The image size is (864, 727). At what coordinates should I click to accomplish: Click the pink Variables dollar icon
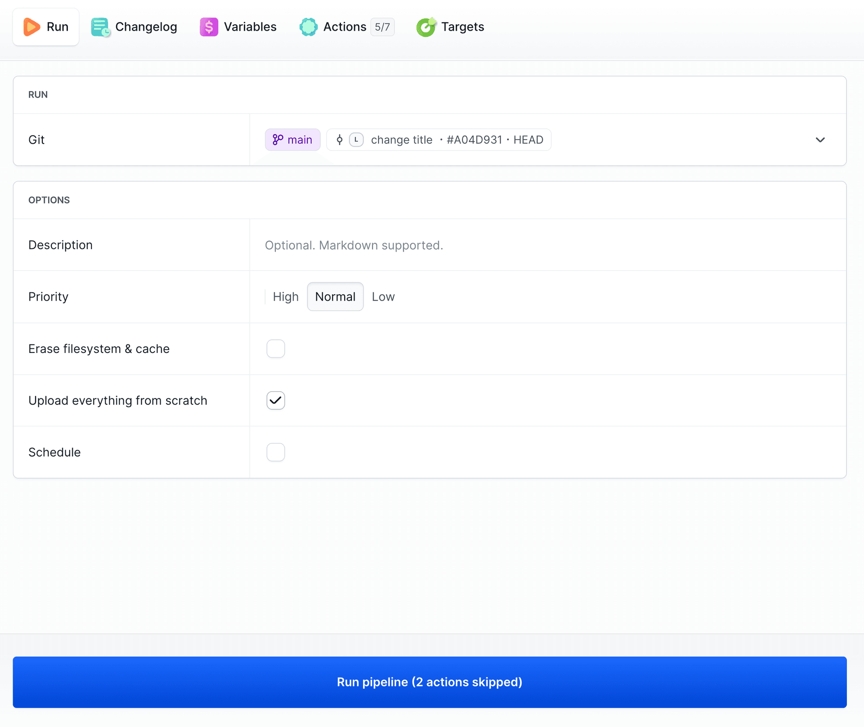[209, 27]
